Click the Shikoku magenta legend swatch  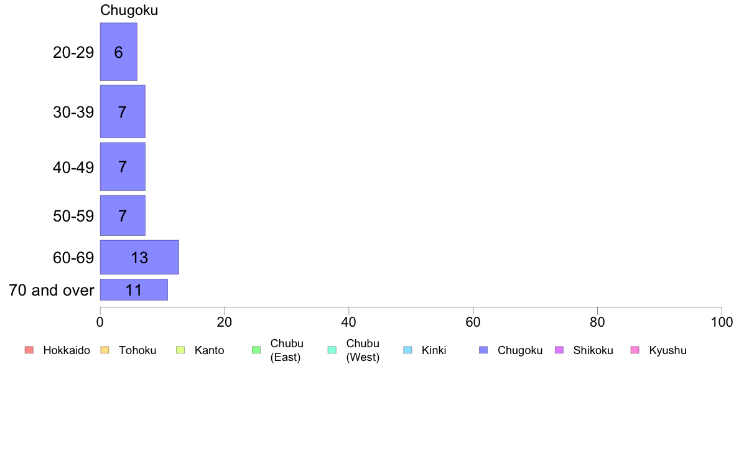(x=559, y=350)
